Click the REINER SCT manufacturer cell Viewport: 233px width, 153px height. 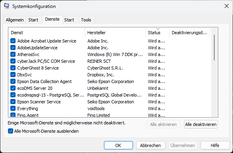[x=99, y=61]
